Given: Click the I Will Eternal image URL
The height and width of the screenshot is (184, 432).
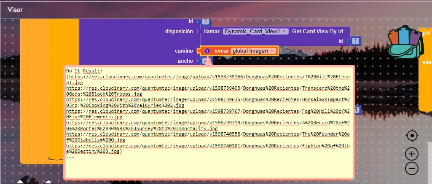Looking at the screenshot, I should point(208,80).
